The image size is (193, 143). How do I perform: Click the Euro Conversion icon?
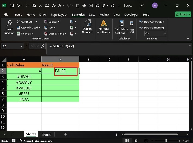[141, 22]
